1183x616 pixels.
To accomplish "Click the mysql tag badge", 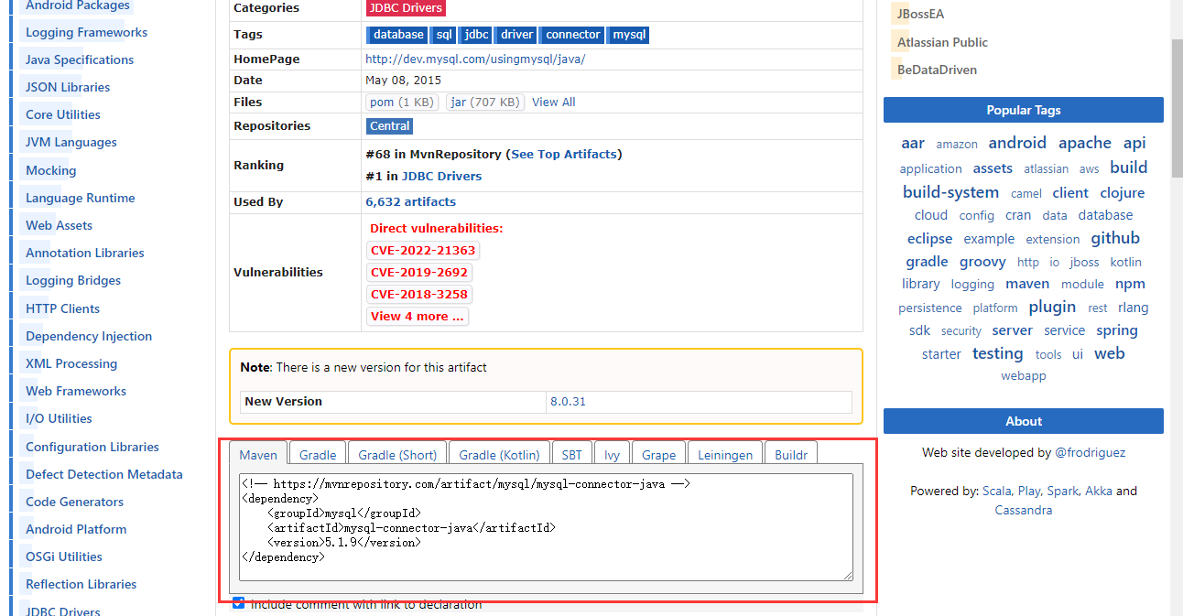I will click(x=628, y=35).
